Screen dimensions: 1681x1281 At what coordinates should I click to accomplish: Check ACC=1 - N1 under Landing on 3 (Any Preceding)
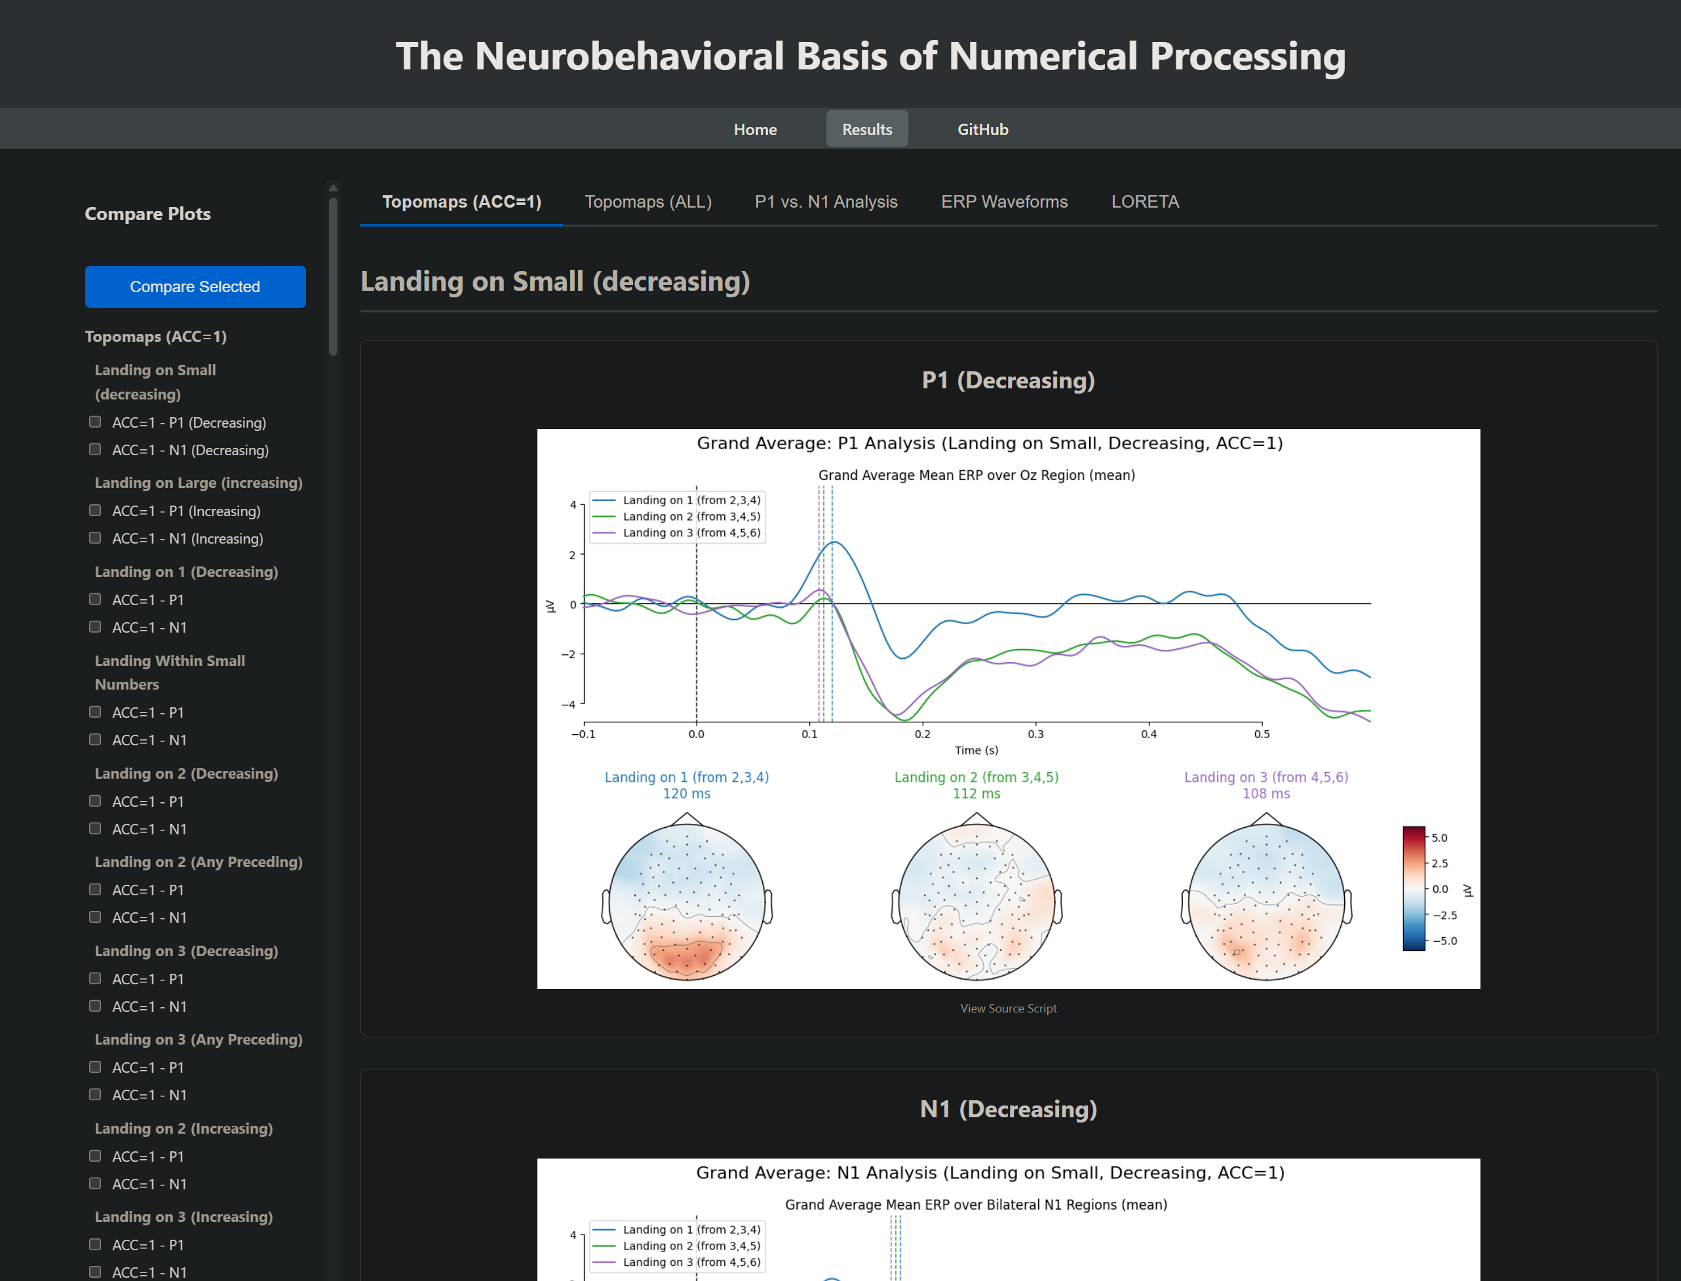pyautogui.click(x=94, y=1094)
